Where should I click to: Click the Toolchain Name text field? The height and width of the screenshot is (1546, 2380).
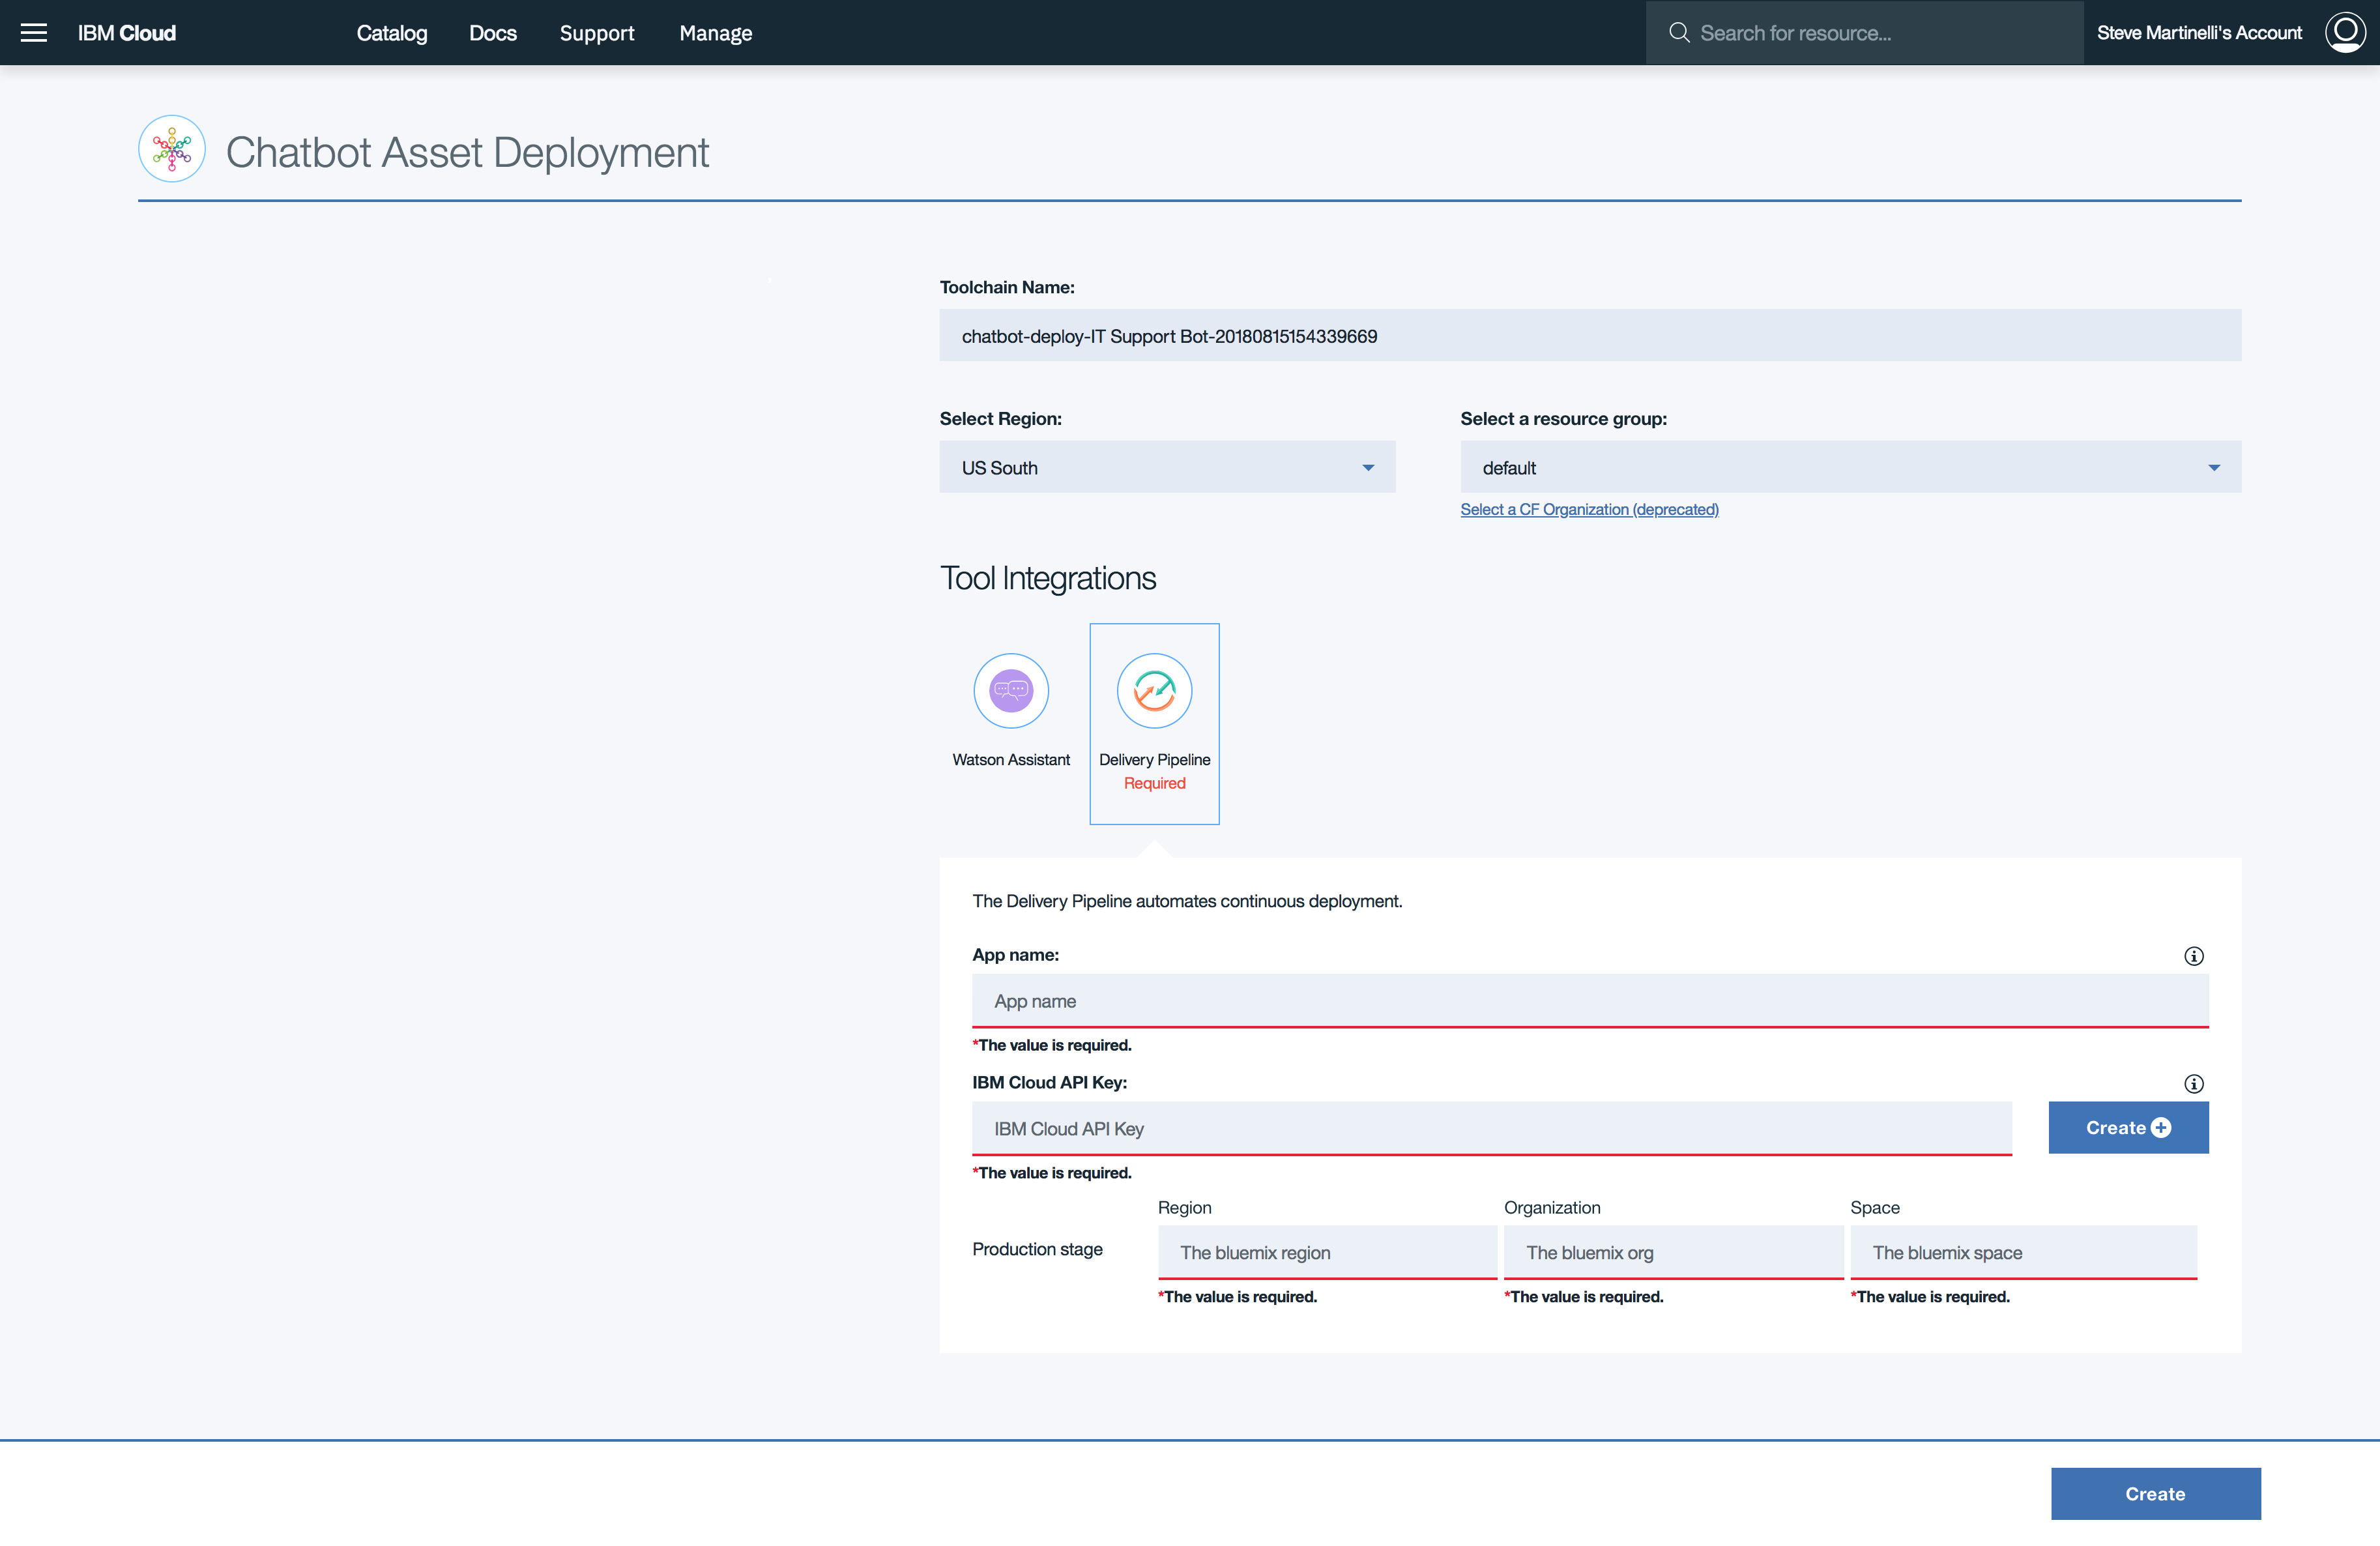tap(1589, 336)
